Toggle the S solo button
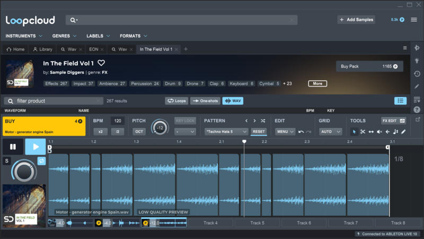424x239 pixels. pyautogui.click(x=7, y=161)
